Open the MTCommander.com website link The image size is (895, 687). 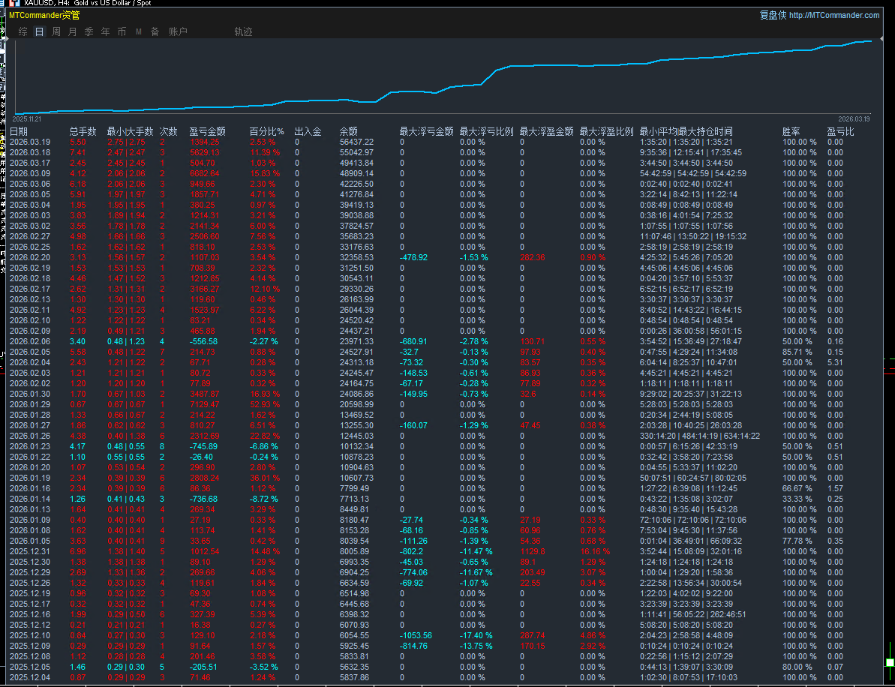834,15
